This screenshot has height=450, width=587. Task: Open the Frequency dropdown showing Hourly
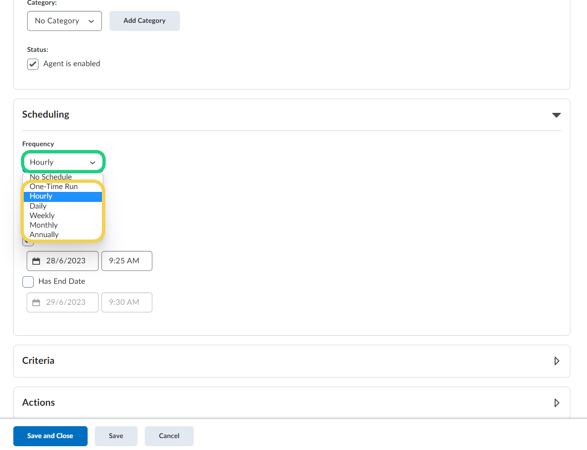[x=63, y=162]
